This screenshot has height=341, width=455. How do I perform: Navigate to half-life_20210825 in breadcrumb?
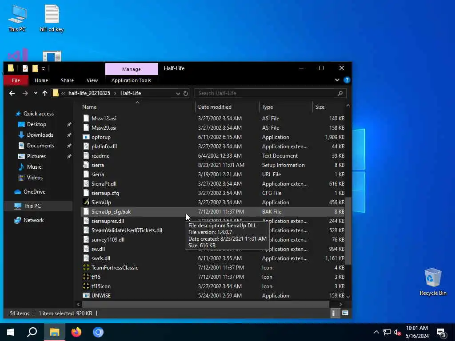[x=89, y=93]
